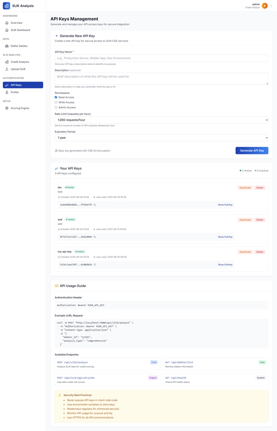Image resolution: width=277 pixels, height=431 pixels.
Task: Click the key icon beside Your API Keys
Action: [56, 168]
